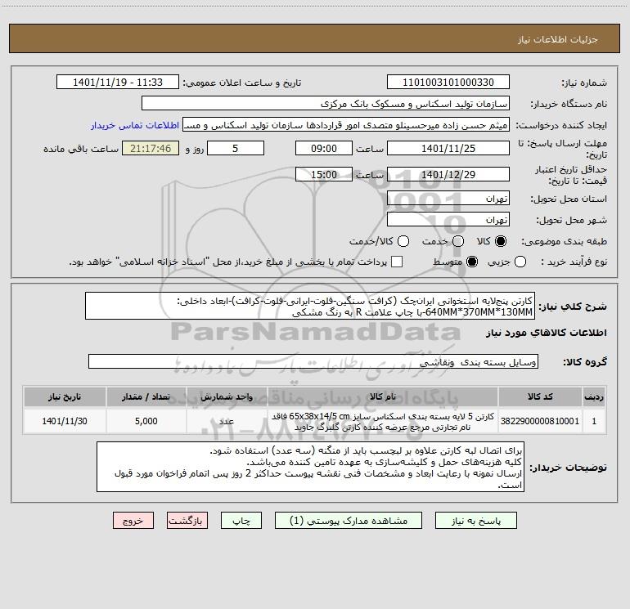Click the need date cell 1401/11/30

coord(65,421)
